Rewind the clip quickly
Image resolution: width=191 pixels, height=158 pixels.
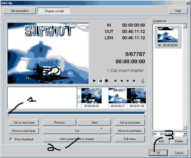[x=122, y=81]
